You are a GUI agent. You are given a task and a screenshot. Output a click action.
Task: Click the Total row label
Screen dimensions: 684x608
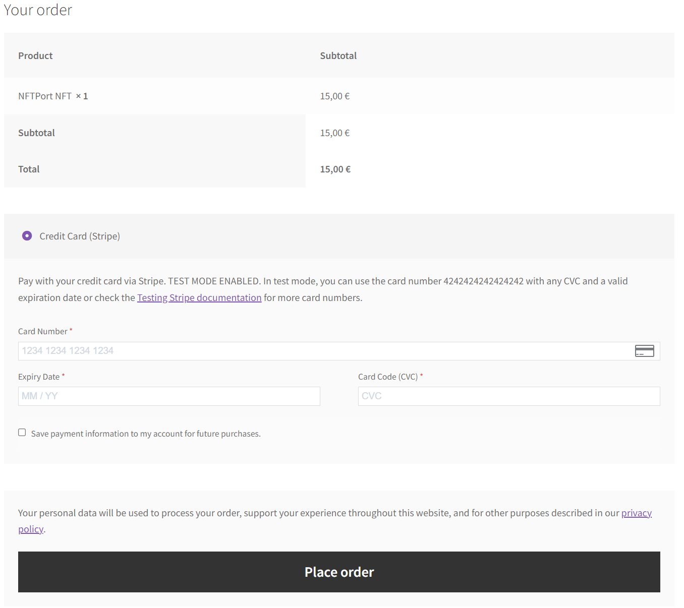(x=29, y=169)
